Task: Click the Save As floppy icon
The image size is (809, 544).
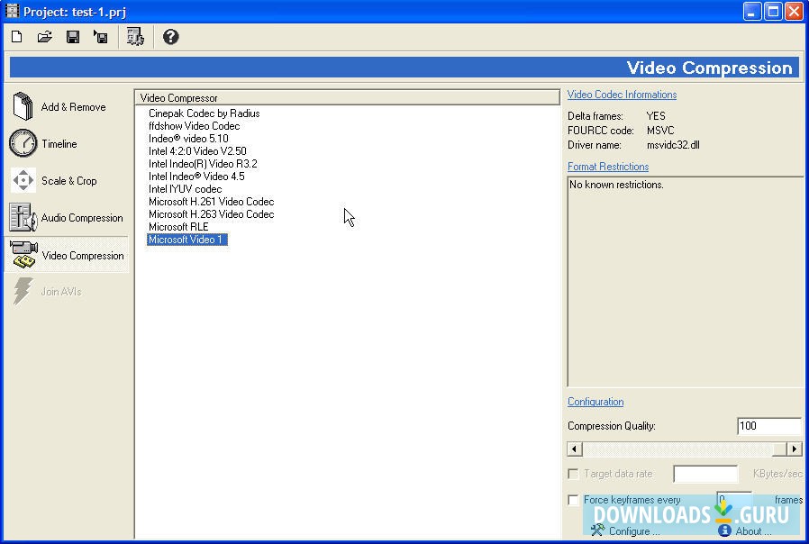Action: click(101, 37)
